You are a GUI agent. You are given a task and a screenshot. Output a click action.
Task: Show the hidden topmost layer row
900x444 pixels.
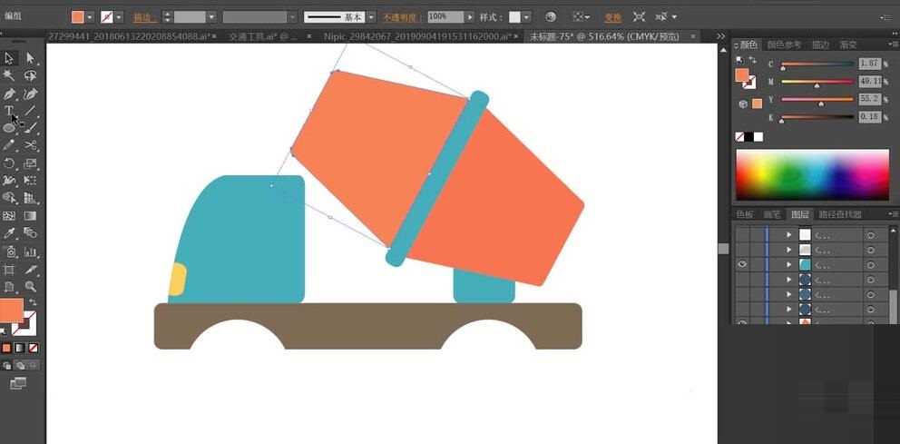tap(742, 234)
